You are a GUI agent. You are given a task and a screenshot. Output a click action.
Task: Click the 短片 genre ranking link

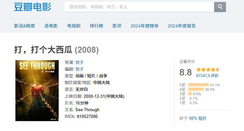click(x=203, y=118)
